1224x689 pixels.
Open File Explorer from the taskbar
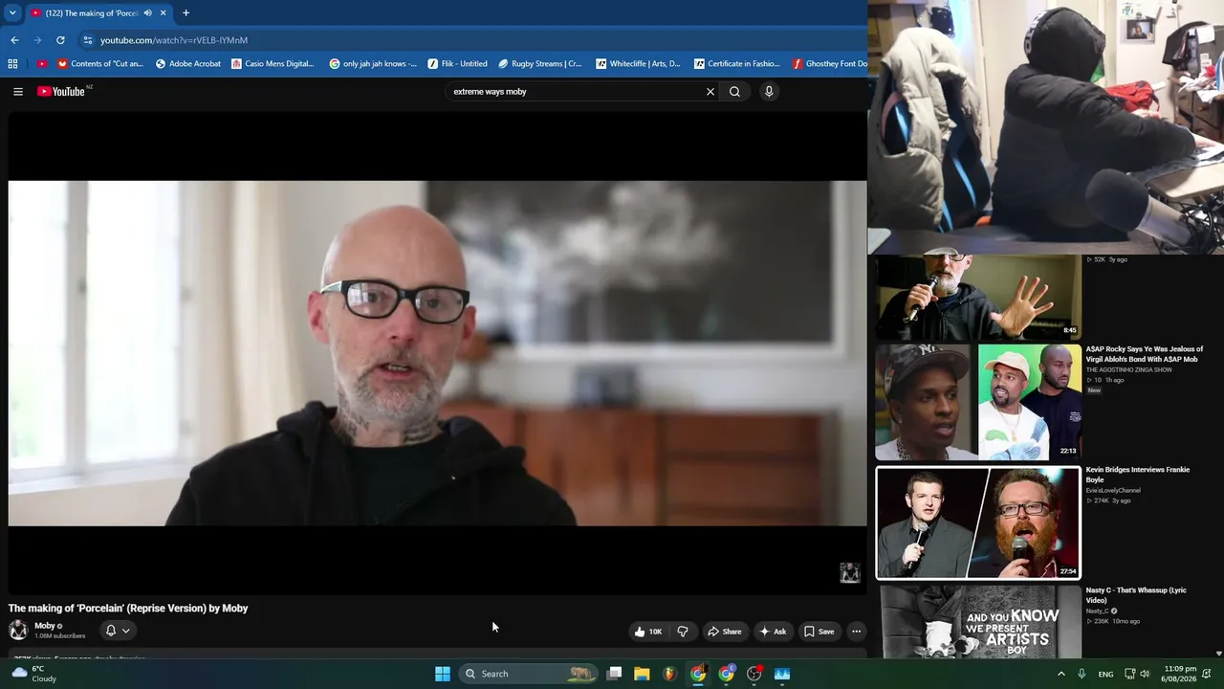coord(642,674)
